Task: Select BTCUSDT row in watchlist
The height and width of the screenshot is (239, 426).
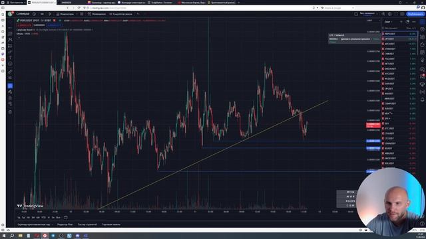Action: 399,128
